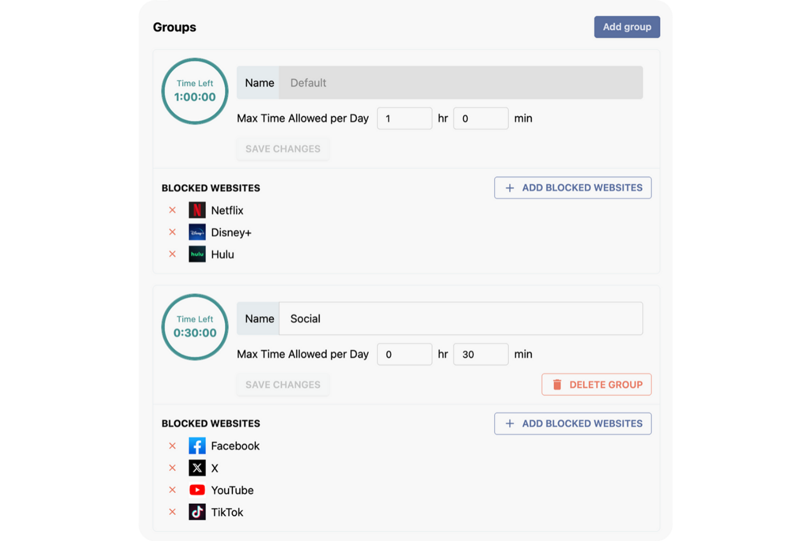
Task: Delete the Social group
Action: [x=596, y=385]
